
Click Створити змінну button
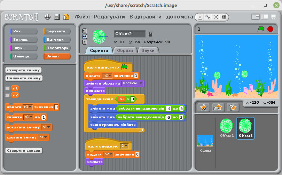[x=23, y=70]
